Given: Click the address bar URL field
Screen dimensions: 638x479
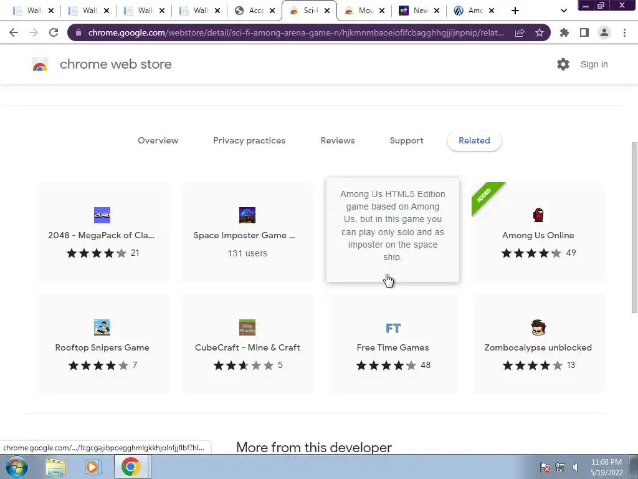Looking at the screenshot, I should tap(296, 32).
